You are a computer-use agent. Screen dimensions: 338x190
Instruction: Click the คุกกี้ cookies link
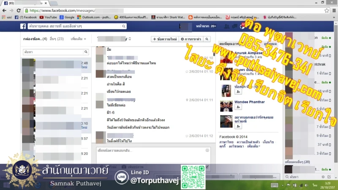point(222,146)
